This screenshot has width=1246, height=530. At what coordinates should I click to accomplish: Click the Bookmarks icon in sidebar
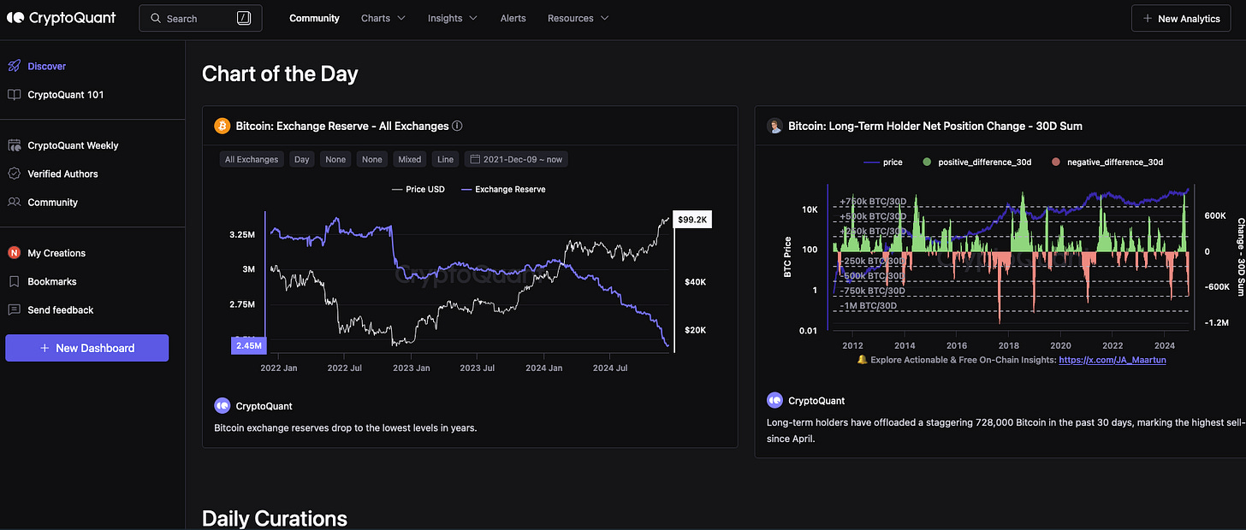pyautogui.click(x=14, y=281)
